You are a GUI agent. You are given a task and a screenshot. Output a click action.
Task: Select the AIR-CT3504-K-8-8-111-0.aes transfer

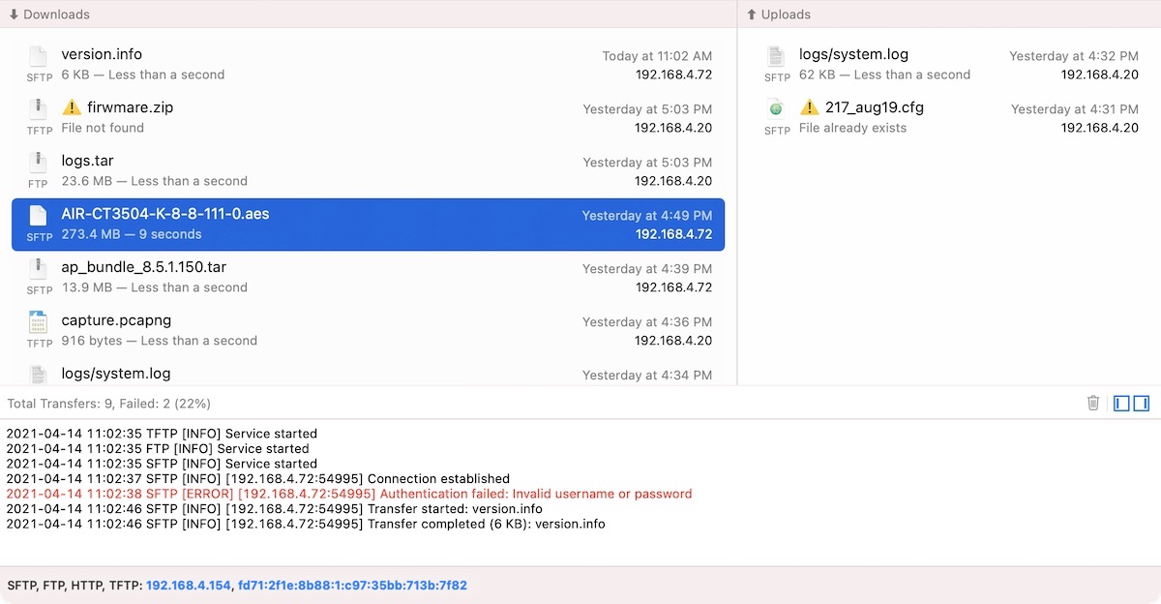point(368,225)
